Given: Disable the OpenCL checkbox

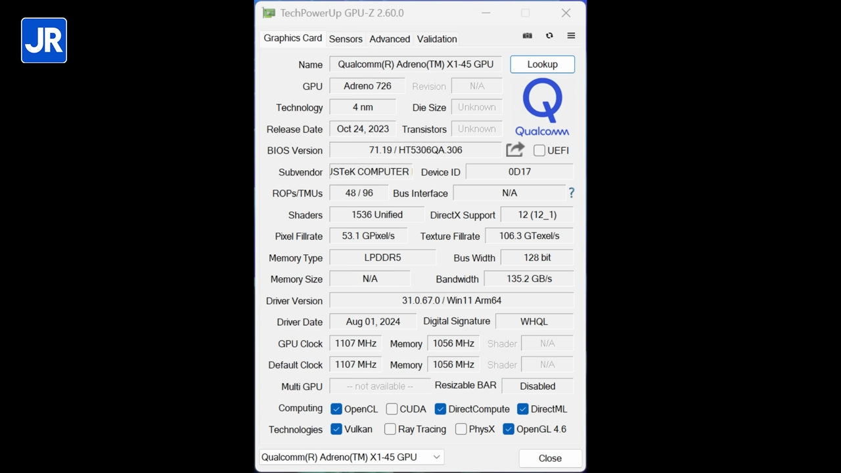Looking at the screenshot, I should [x=336, y=409].
